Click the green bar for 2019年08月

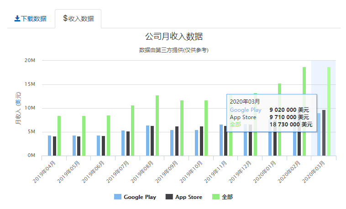(x=157, y=125)
